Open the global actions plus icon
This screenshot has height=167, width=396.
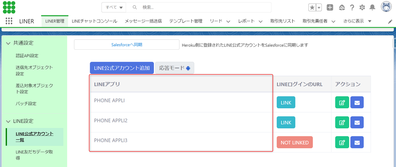tap(330, 8)
